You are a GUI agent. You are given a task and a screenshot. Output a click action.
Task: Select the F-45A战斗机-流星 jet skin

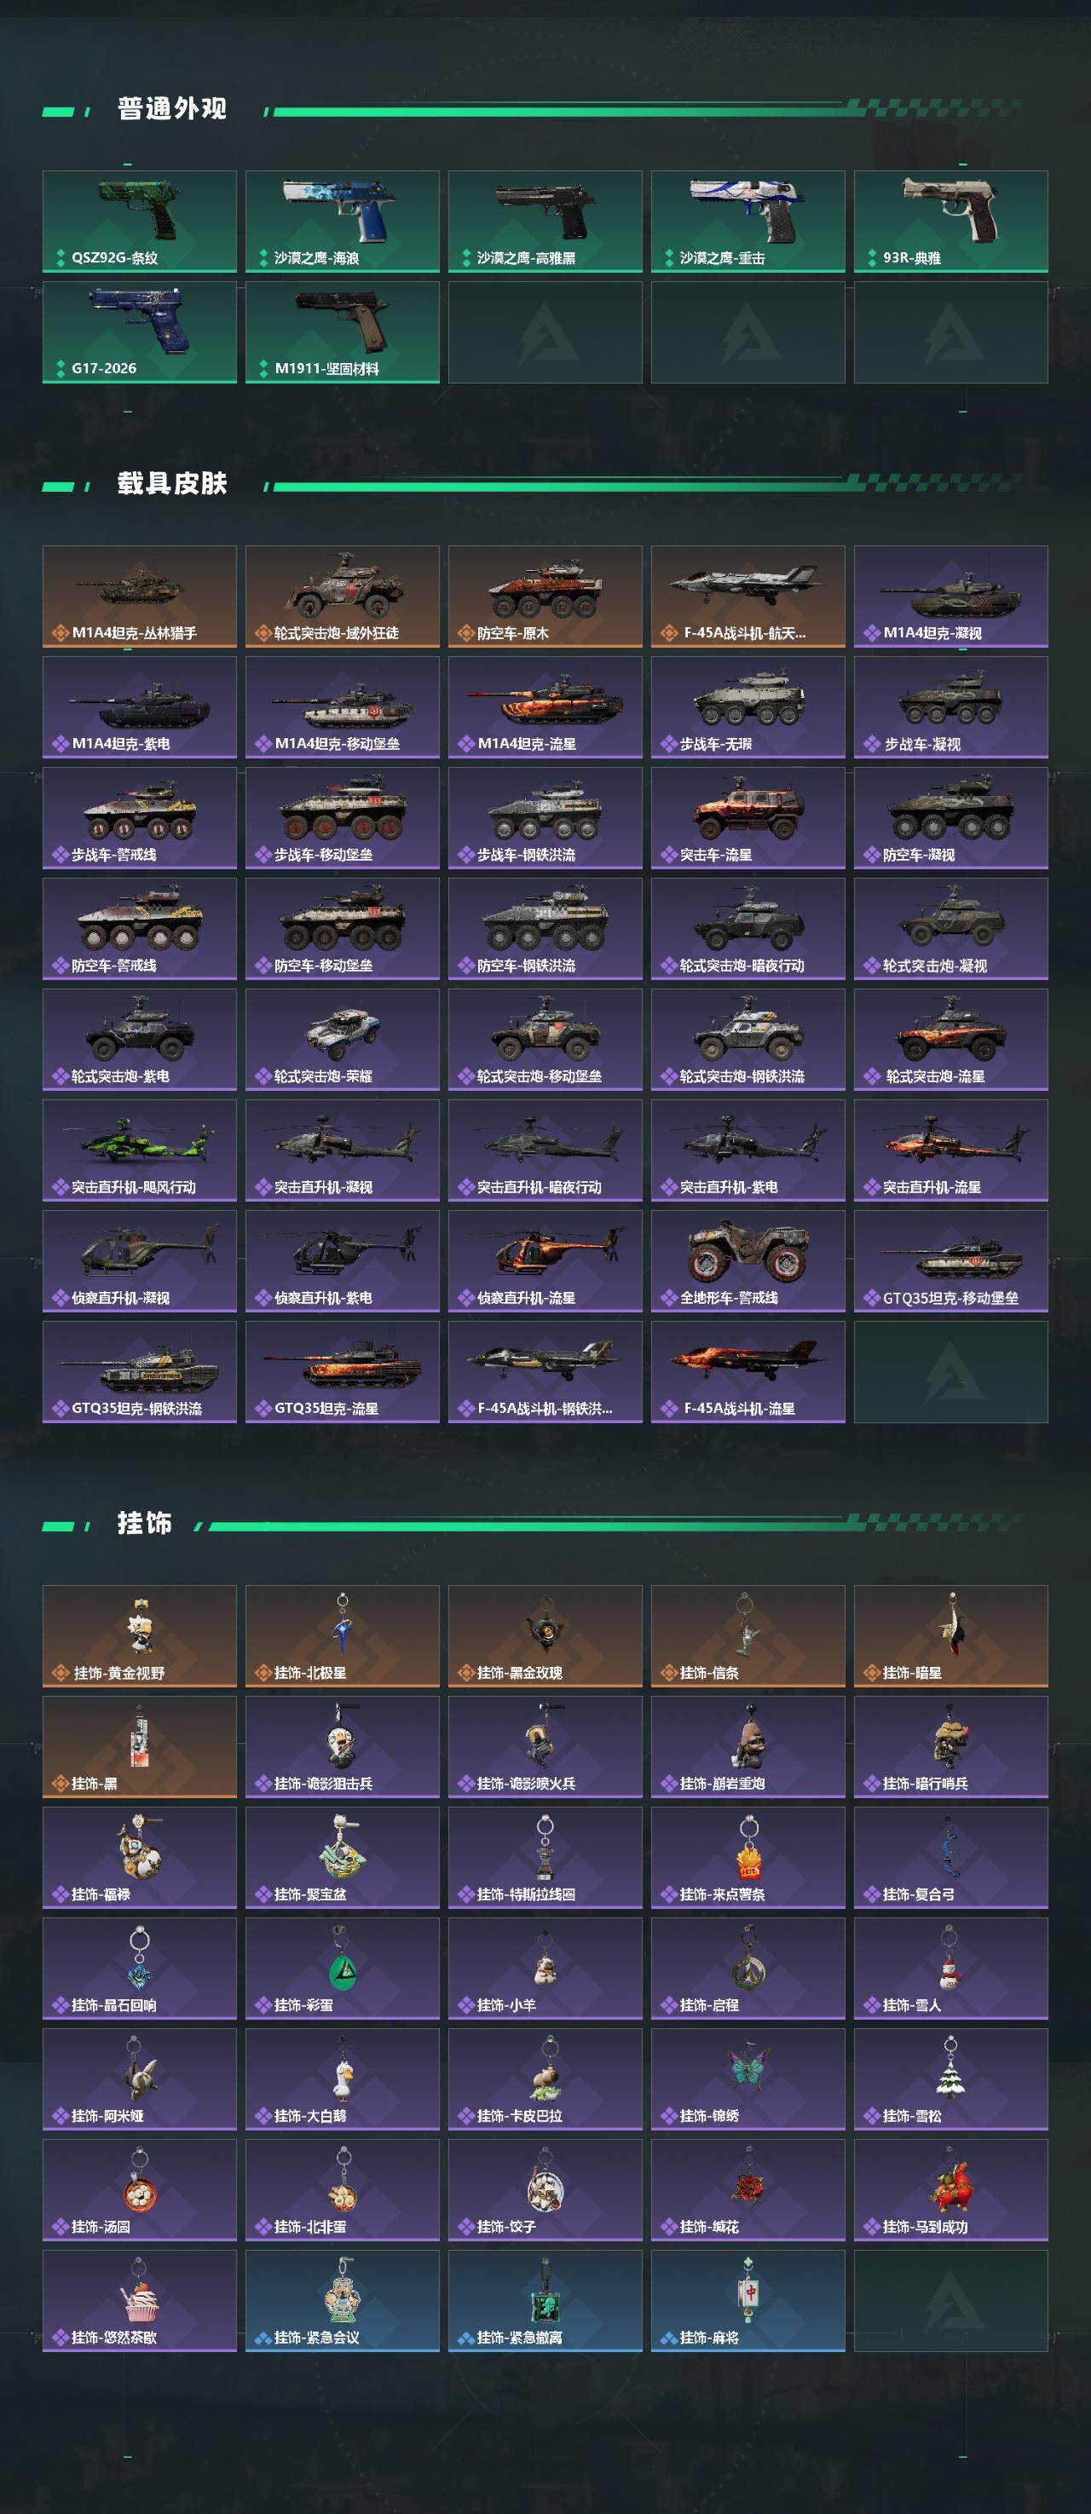[x=748, y=1371]
